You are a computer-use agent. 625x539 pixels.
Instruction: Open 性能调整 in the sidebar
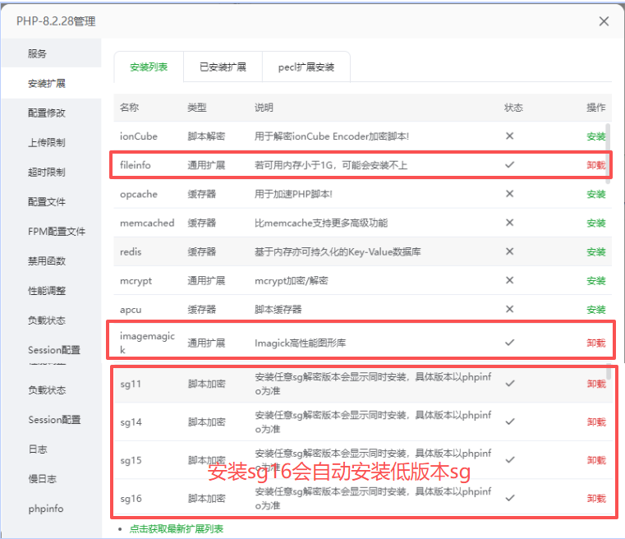click(47, 291)
